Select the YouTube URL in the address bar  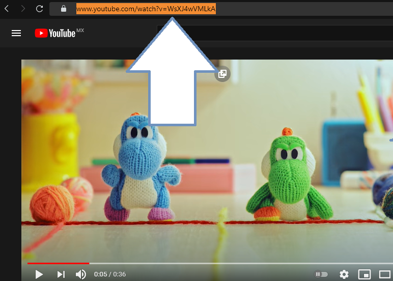146,9
